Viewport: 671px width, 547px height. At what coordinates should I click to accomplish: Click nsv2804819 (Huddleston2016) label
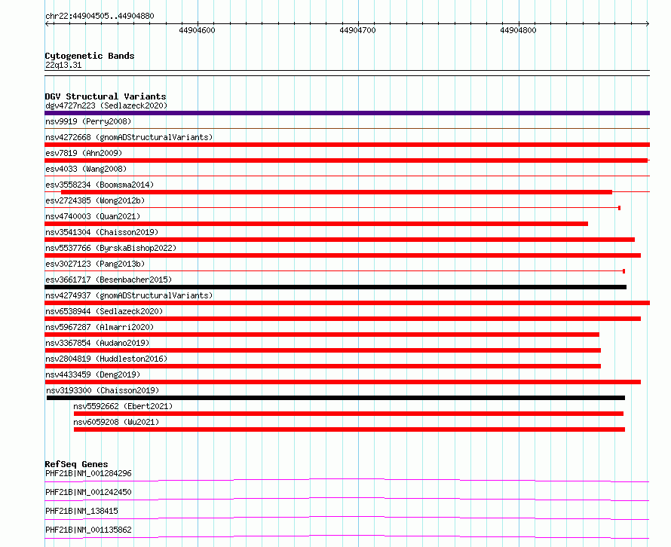click(x=106, y=359)
